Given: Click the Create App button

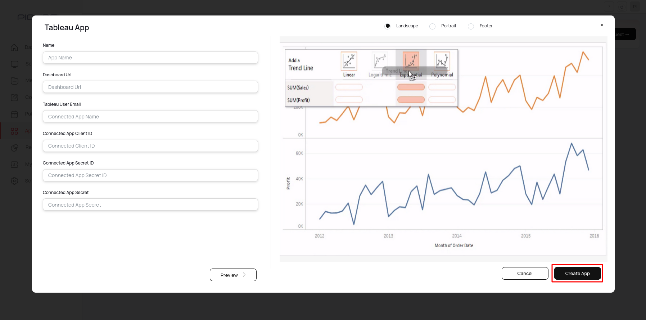Looking at the screenshot, I should pyautogui.click(x=577, y=274).
